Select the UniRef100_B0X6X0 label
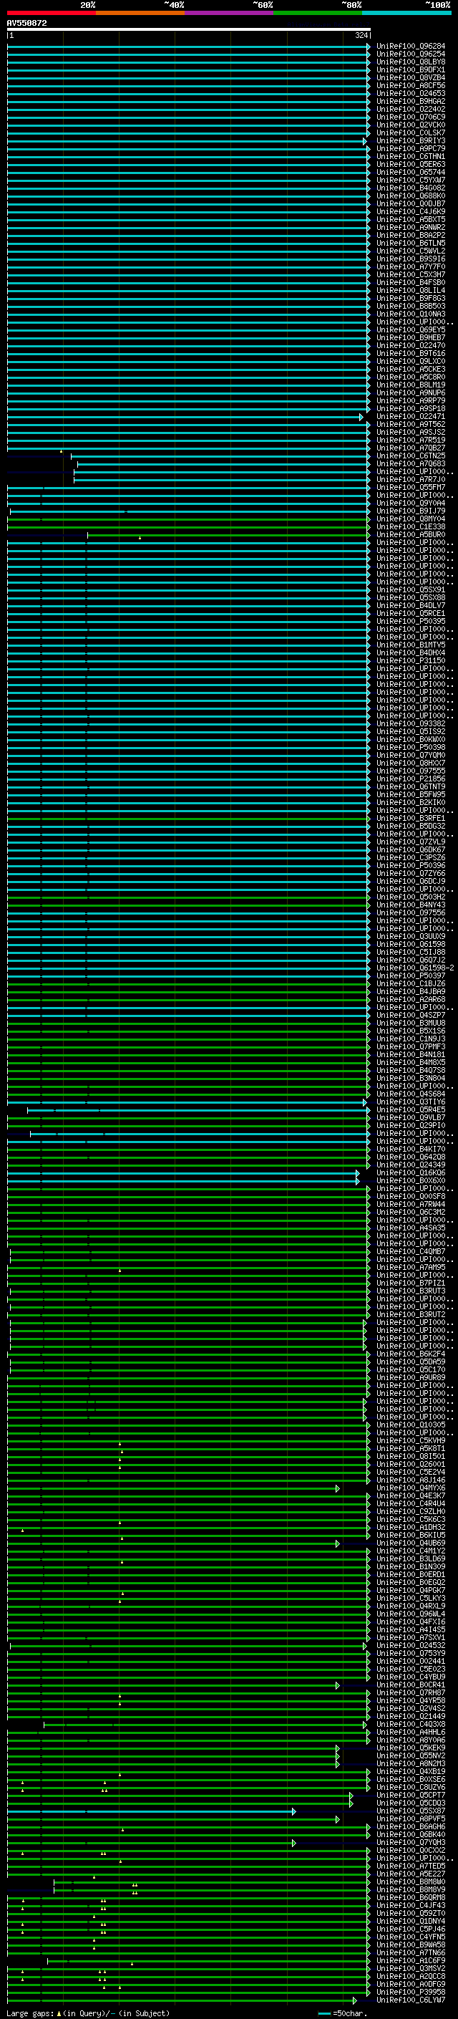Viewport: 458px width, 2019px height. point(411,1181)
